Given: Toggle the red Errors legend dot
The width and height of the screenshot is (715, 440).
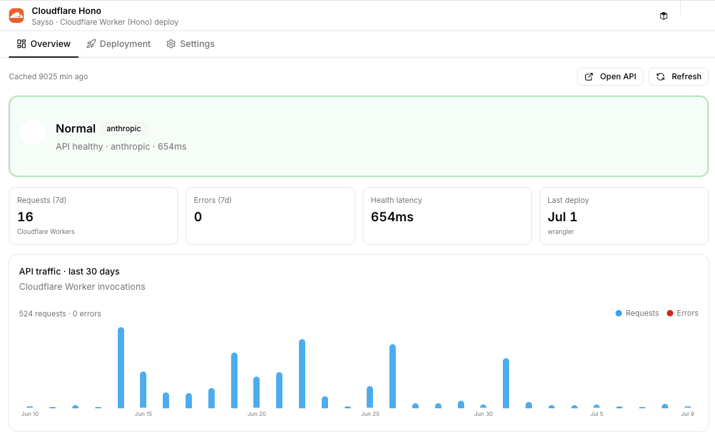Looking at the screenshot, I should coord(670,313).
